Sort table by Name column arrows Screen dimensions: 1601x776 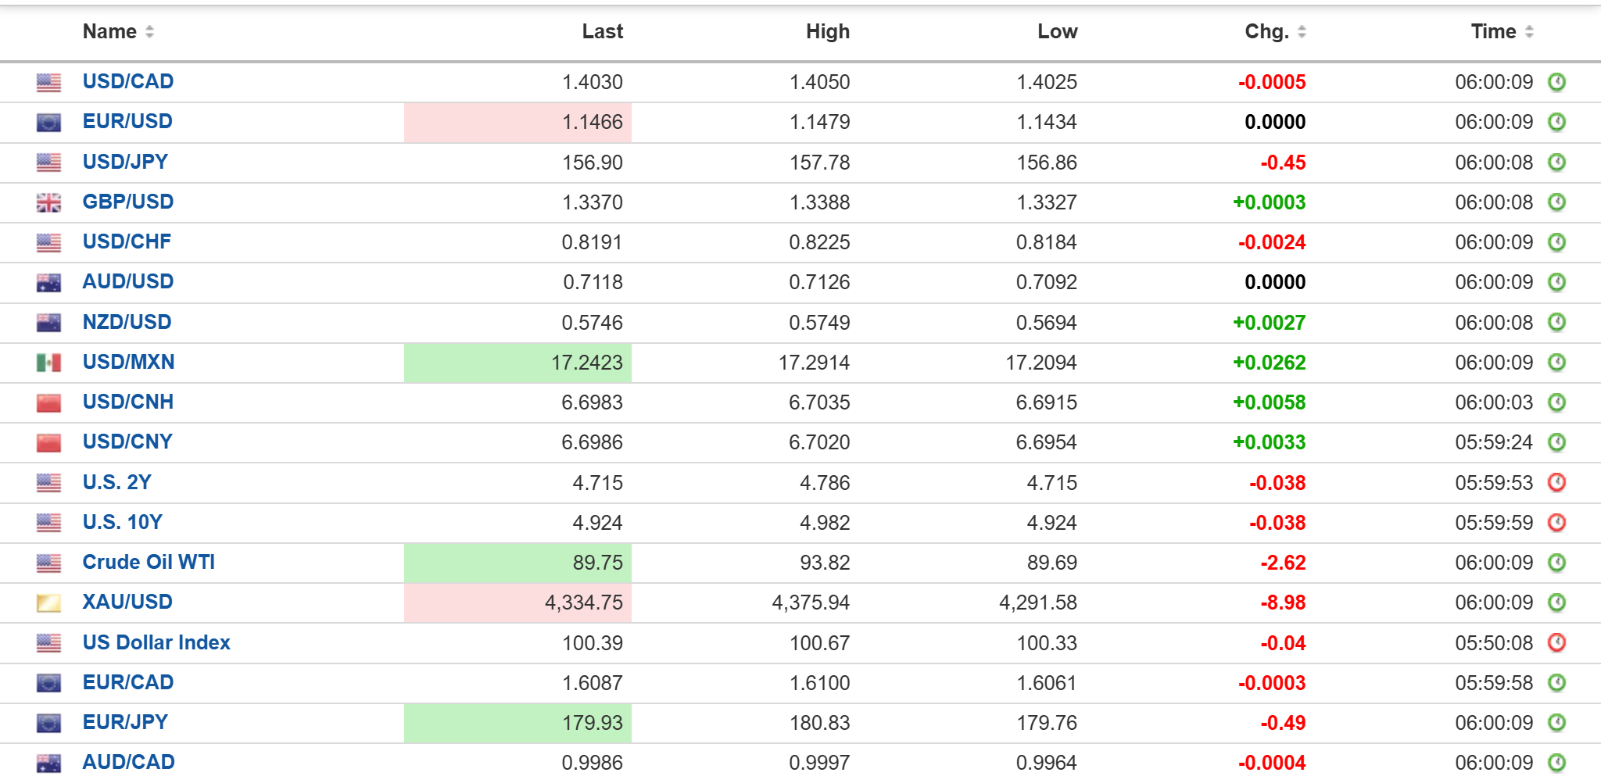pos(149,31)
